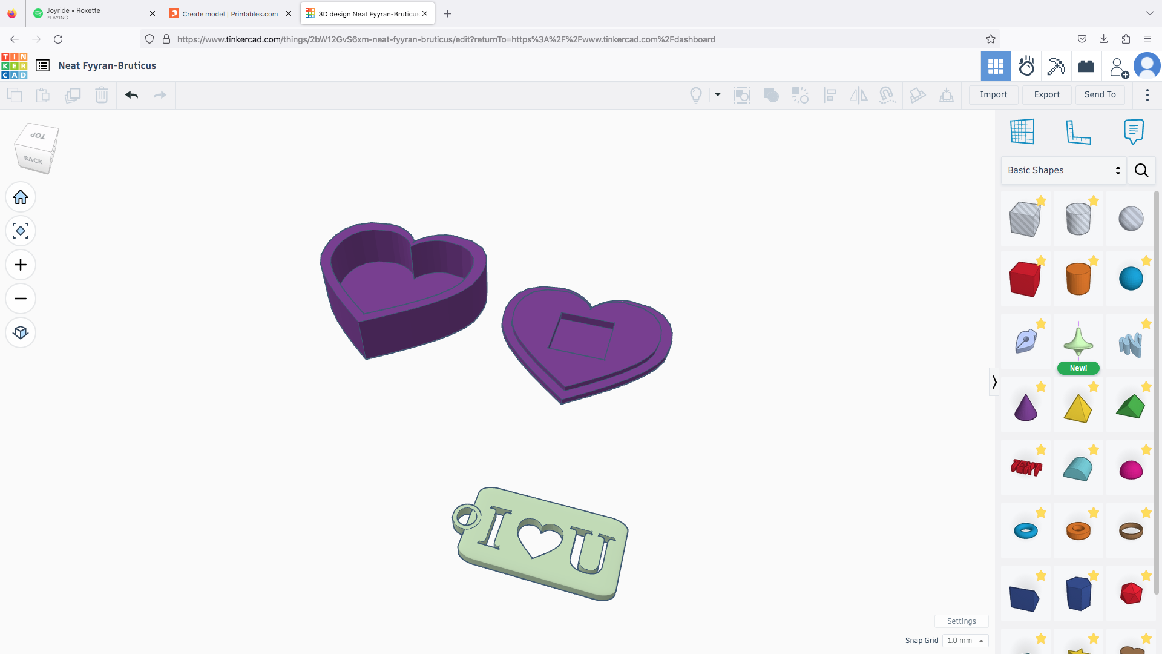
Task: Click the Send To button
Action: (1100, 94)
